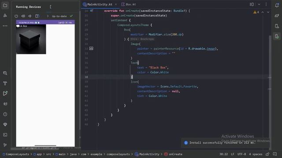282x158 pixels.
Task: Raise the emulator volume
Action: coord(23,16)
